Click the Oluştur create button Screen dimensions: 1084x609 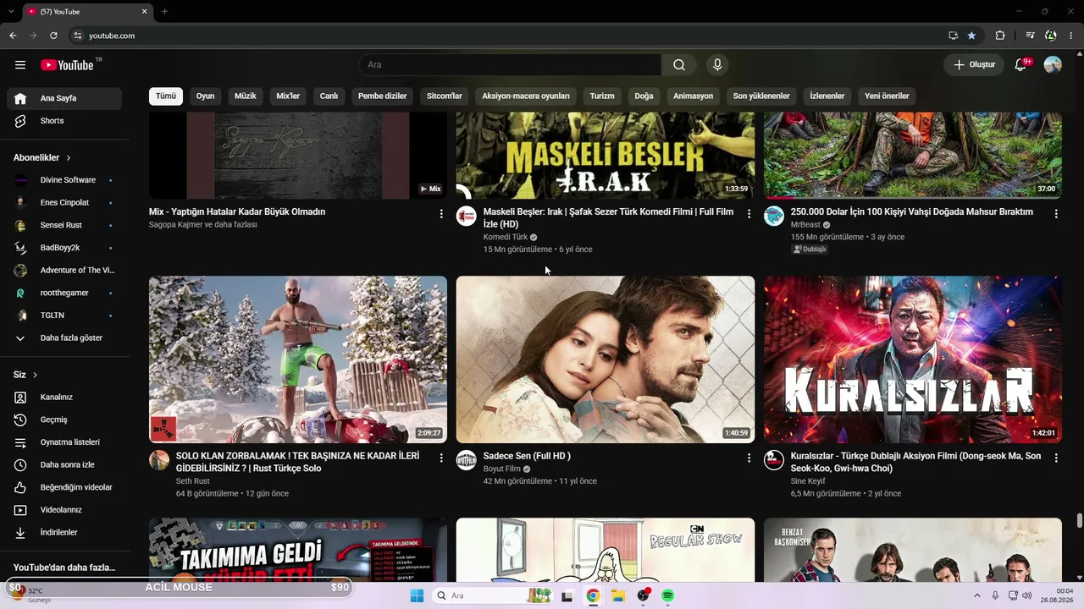point(974,65)
